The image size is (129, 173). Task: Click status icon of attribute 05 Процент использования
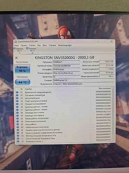pos(17,104)
